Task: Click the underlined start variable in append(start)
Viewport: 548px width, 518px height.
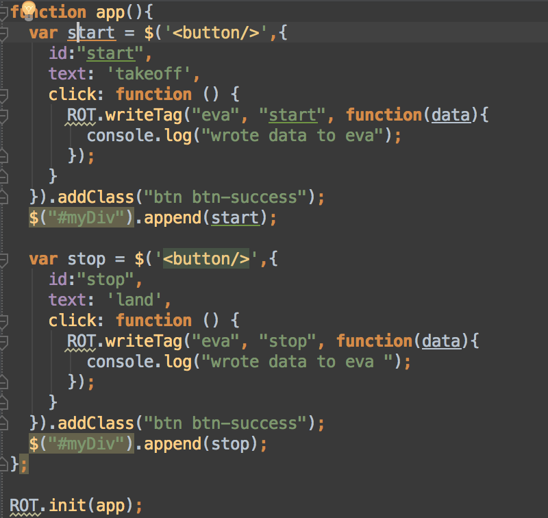Action: click(x=236, y=218)
